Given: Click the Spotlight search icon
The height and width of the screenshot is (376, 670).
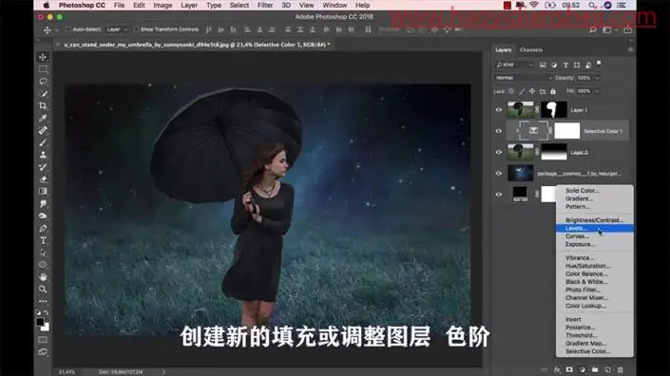Looking at the screenshot, I should pyautogui.click(x=592, y=5).
